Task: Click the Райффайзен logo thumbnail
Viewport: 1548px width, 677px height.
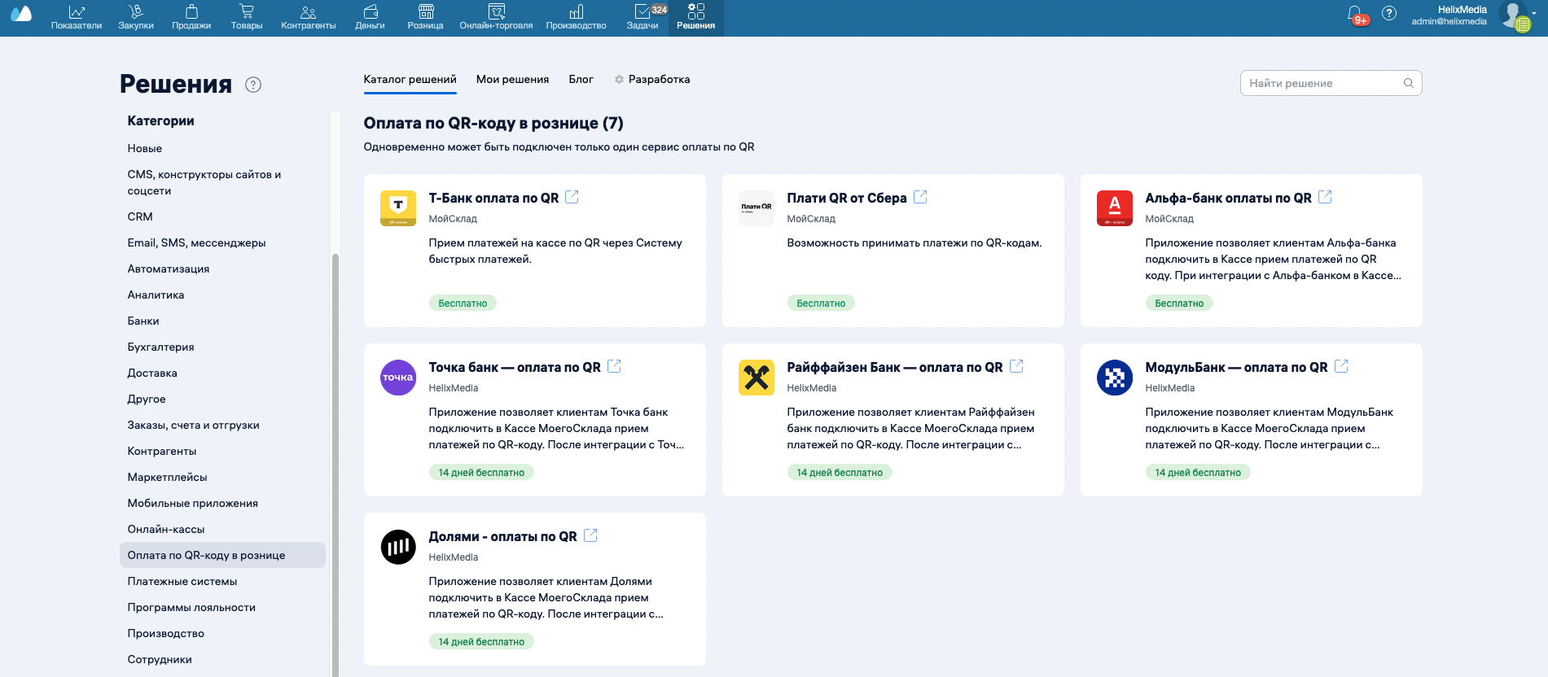Action: coord(756,378)
